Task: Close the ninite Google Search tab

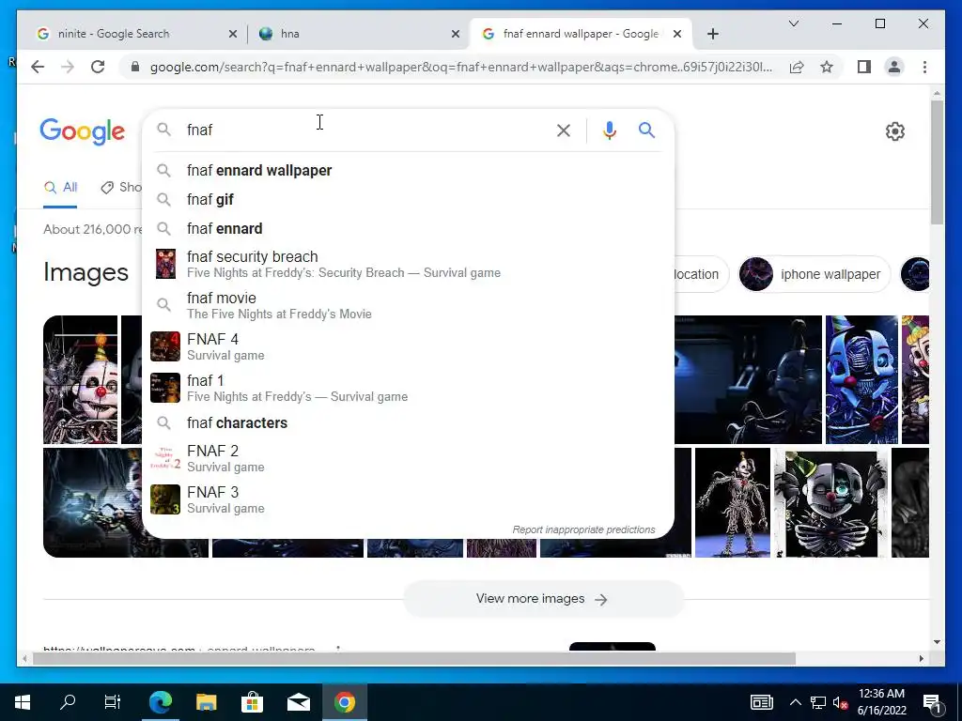Action: coord(233,35)
